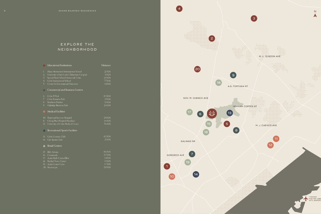
Task: Select map marker number 3
Action: 254,18
